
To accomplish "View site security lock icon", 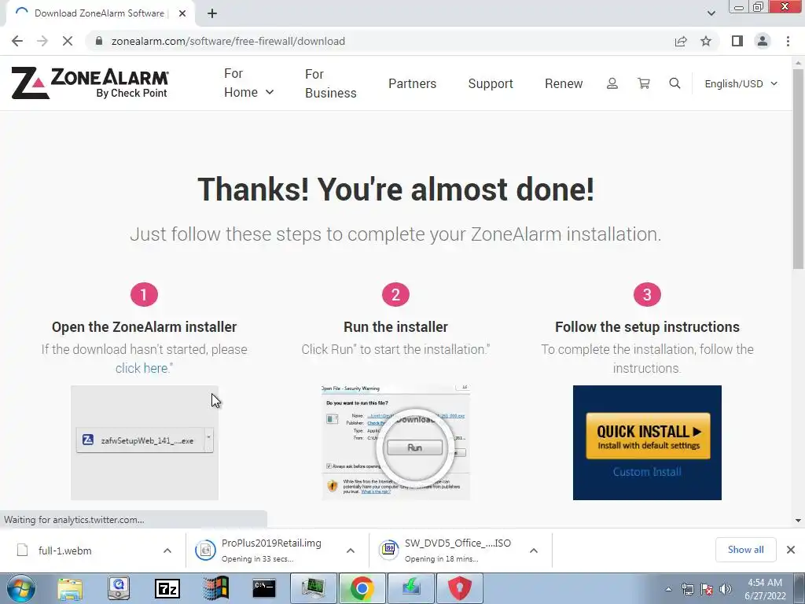I will coord(99,41).
